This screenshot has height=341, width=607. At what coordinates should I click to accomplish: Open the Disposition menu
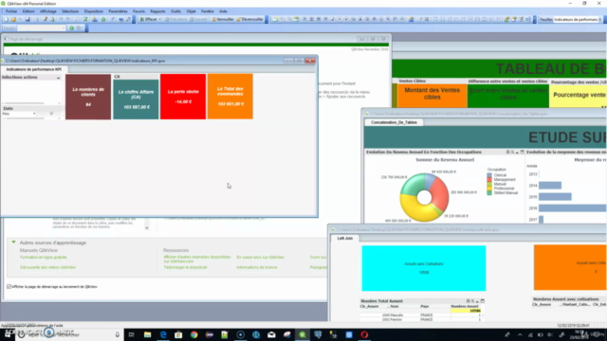tap(94, 11)
